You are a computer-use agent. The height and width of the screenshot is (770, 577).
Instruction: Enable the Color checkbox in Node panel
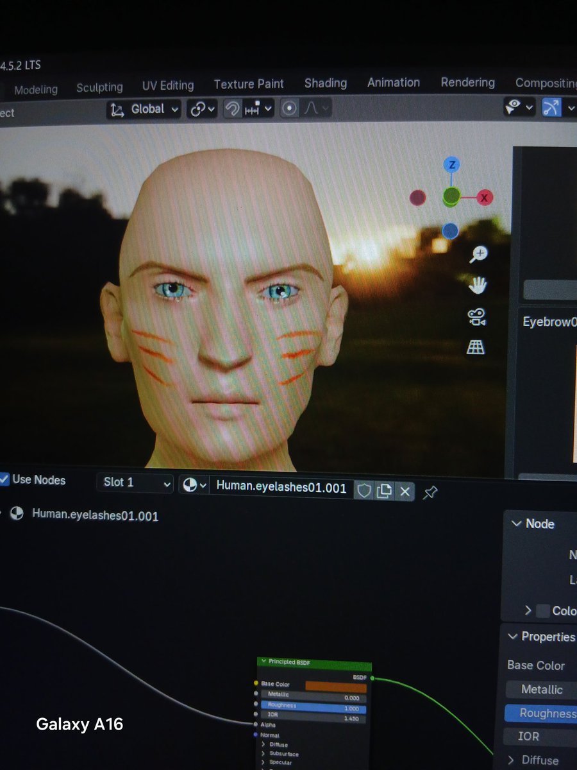pyautogui.click(x=543, y=611)
